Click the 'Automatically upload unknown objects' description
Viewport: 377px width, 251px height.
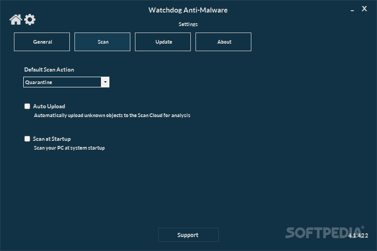click(x=112, y=115)
